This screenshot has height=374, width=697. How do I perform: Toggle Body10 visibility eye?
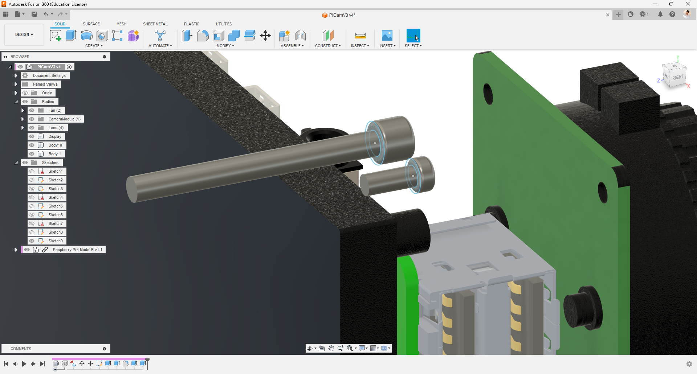click(x=32, y=145)
